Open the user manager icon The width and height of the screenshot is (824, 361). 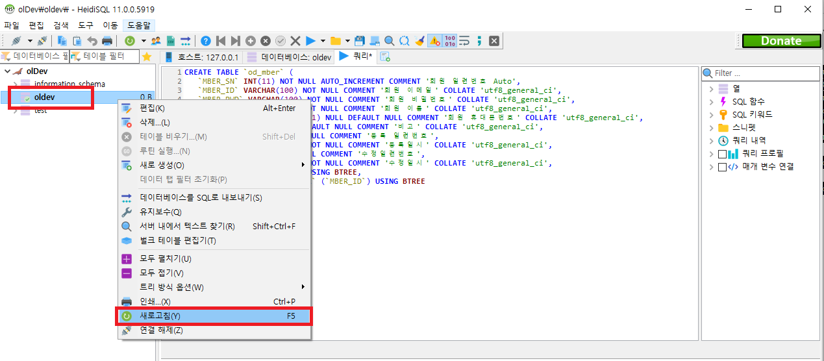tap(156, 40)
